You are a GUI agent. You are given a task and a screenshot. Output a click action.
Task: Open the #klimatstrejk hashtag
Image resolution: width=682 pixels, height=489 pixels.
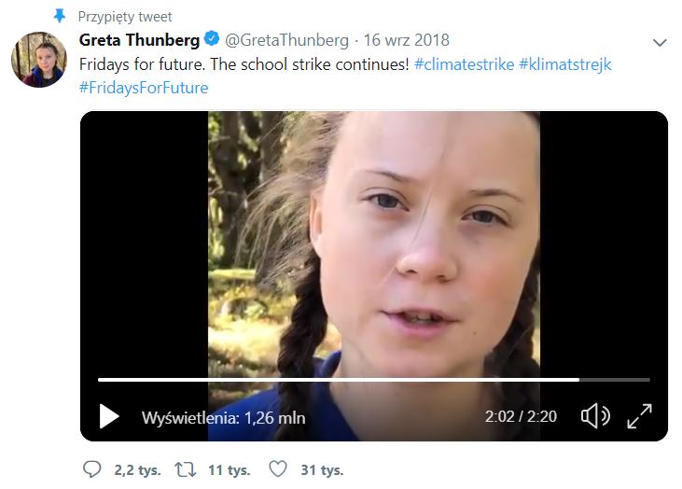[x=565, y=64]
